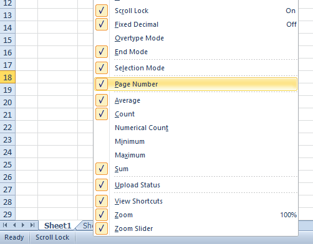Click the 100% zoom value
Viewport: 313px width, 244px height.
[x=288, y=215]
